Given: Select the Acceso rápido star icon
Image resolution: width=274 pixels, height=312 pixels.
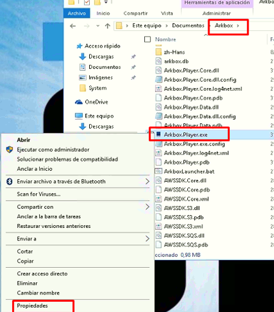Looking at the screenshot, I should pos(79,46).
